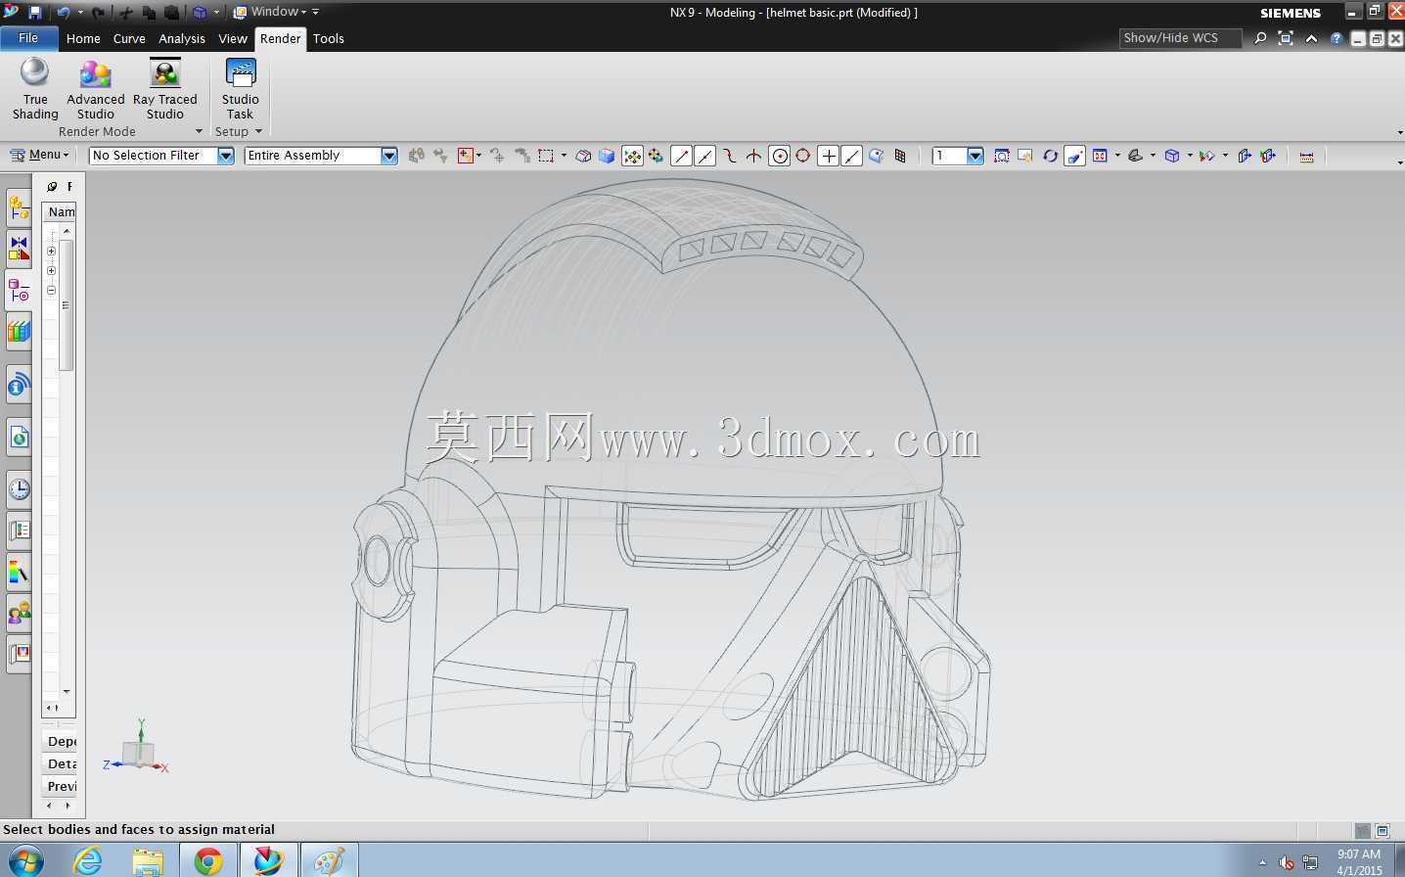Click the navigator vertical scrollbar thumb

(x=67, y=304)
